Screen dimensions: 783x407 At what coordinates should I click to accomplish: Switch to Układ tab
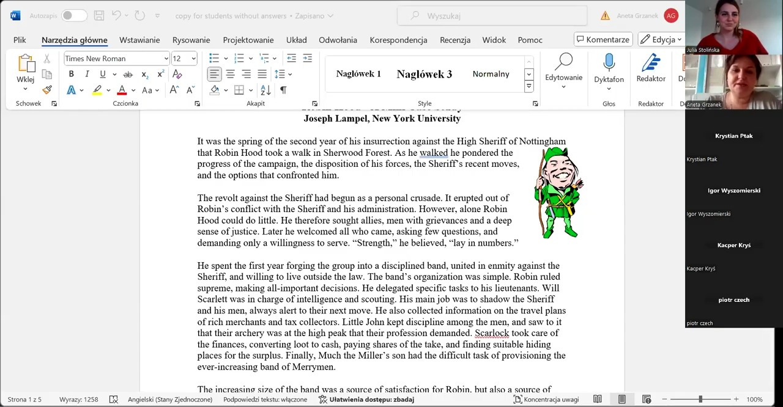[x=297, y=40]
